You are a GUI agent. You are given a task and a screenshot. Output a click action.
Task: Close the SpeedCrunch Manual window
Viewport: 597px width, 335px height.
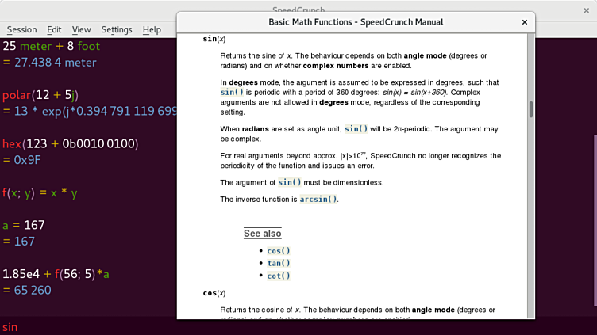[525, 22]
